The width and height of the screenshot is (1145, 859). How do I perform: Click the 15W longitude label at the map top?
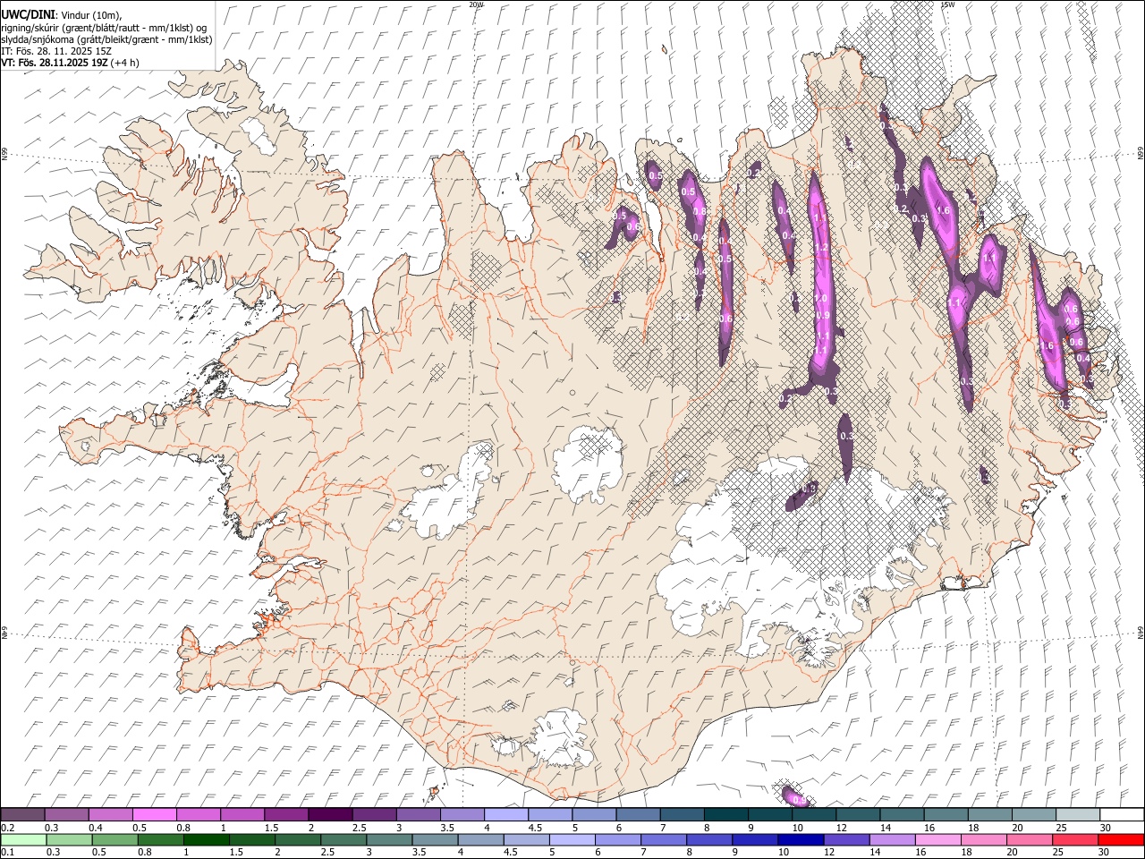947,4
